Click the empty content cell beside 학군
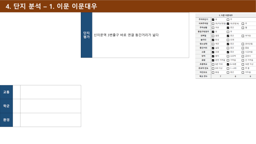The width and height of the screenshot is (256, 144). (51, 106)
